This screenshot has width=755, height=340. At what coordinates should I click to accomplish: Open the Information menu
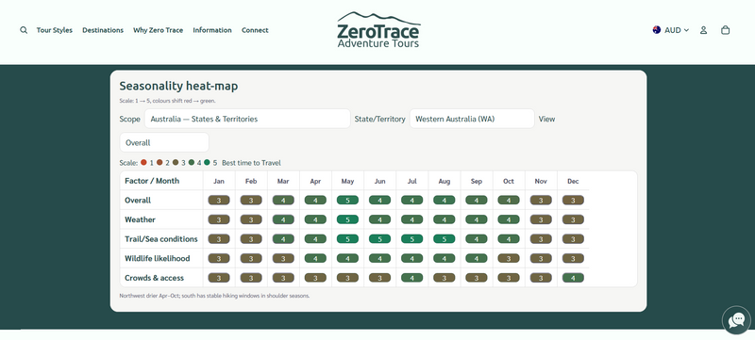[x=211, y=30]
